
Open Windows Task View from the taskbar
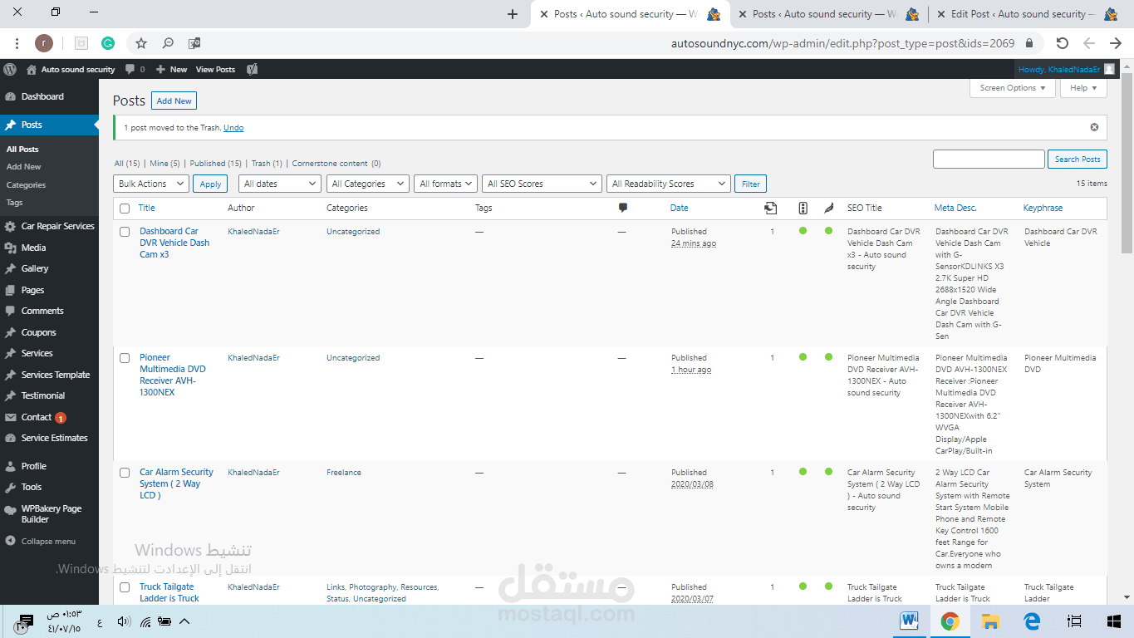coord(1074,621)
